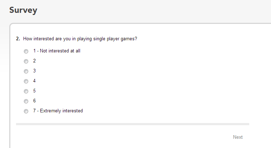Click the number 3 answer label

[34, 71]
